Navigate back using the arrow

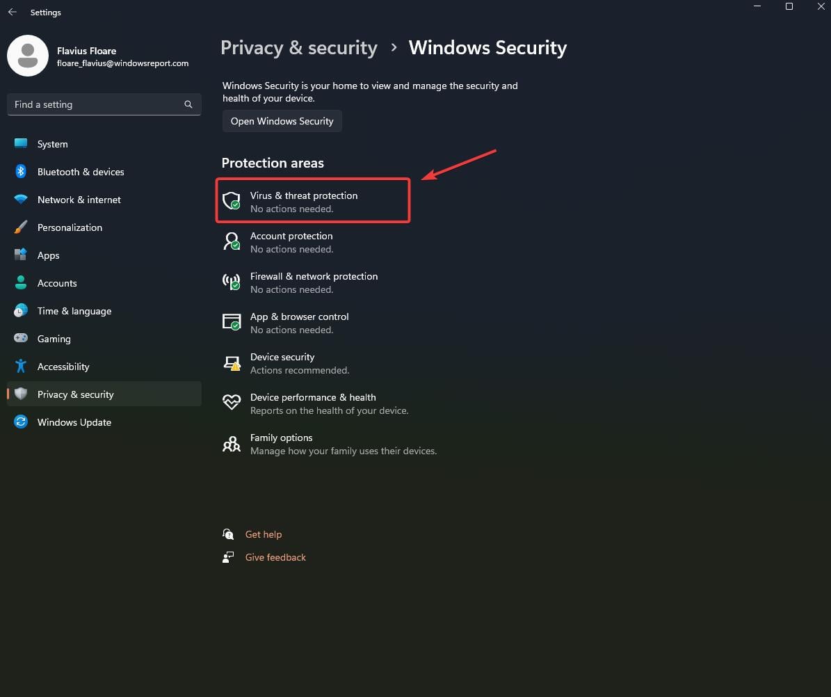click(x=11, y=12)
